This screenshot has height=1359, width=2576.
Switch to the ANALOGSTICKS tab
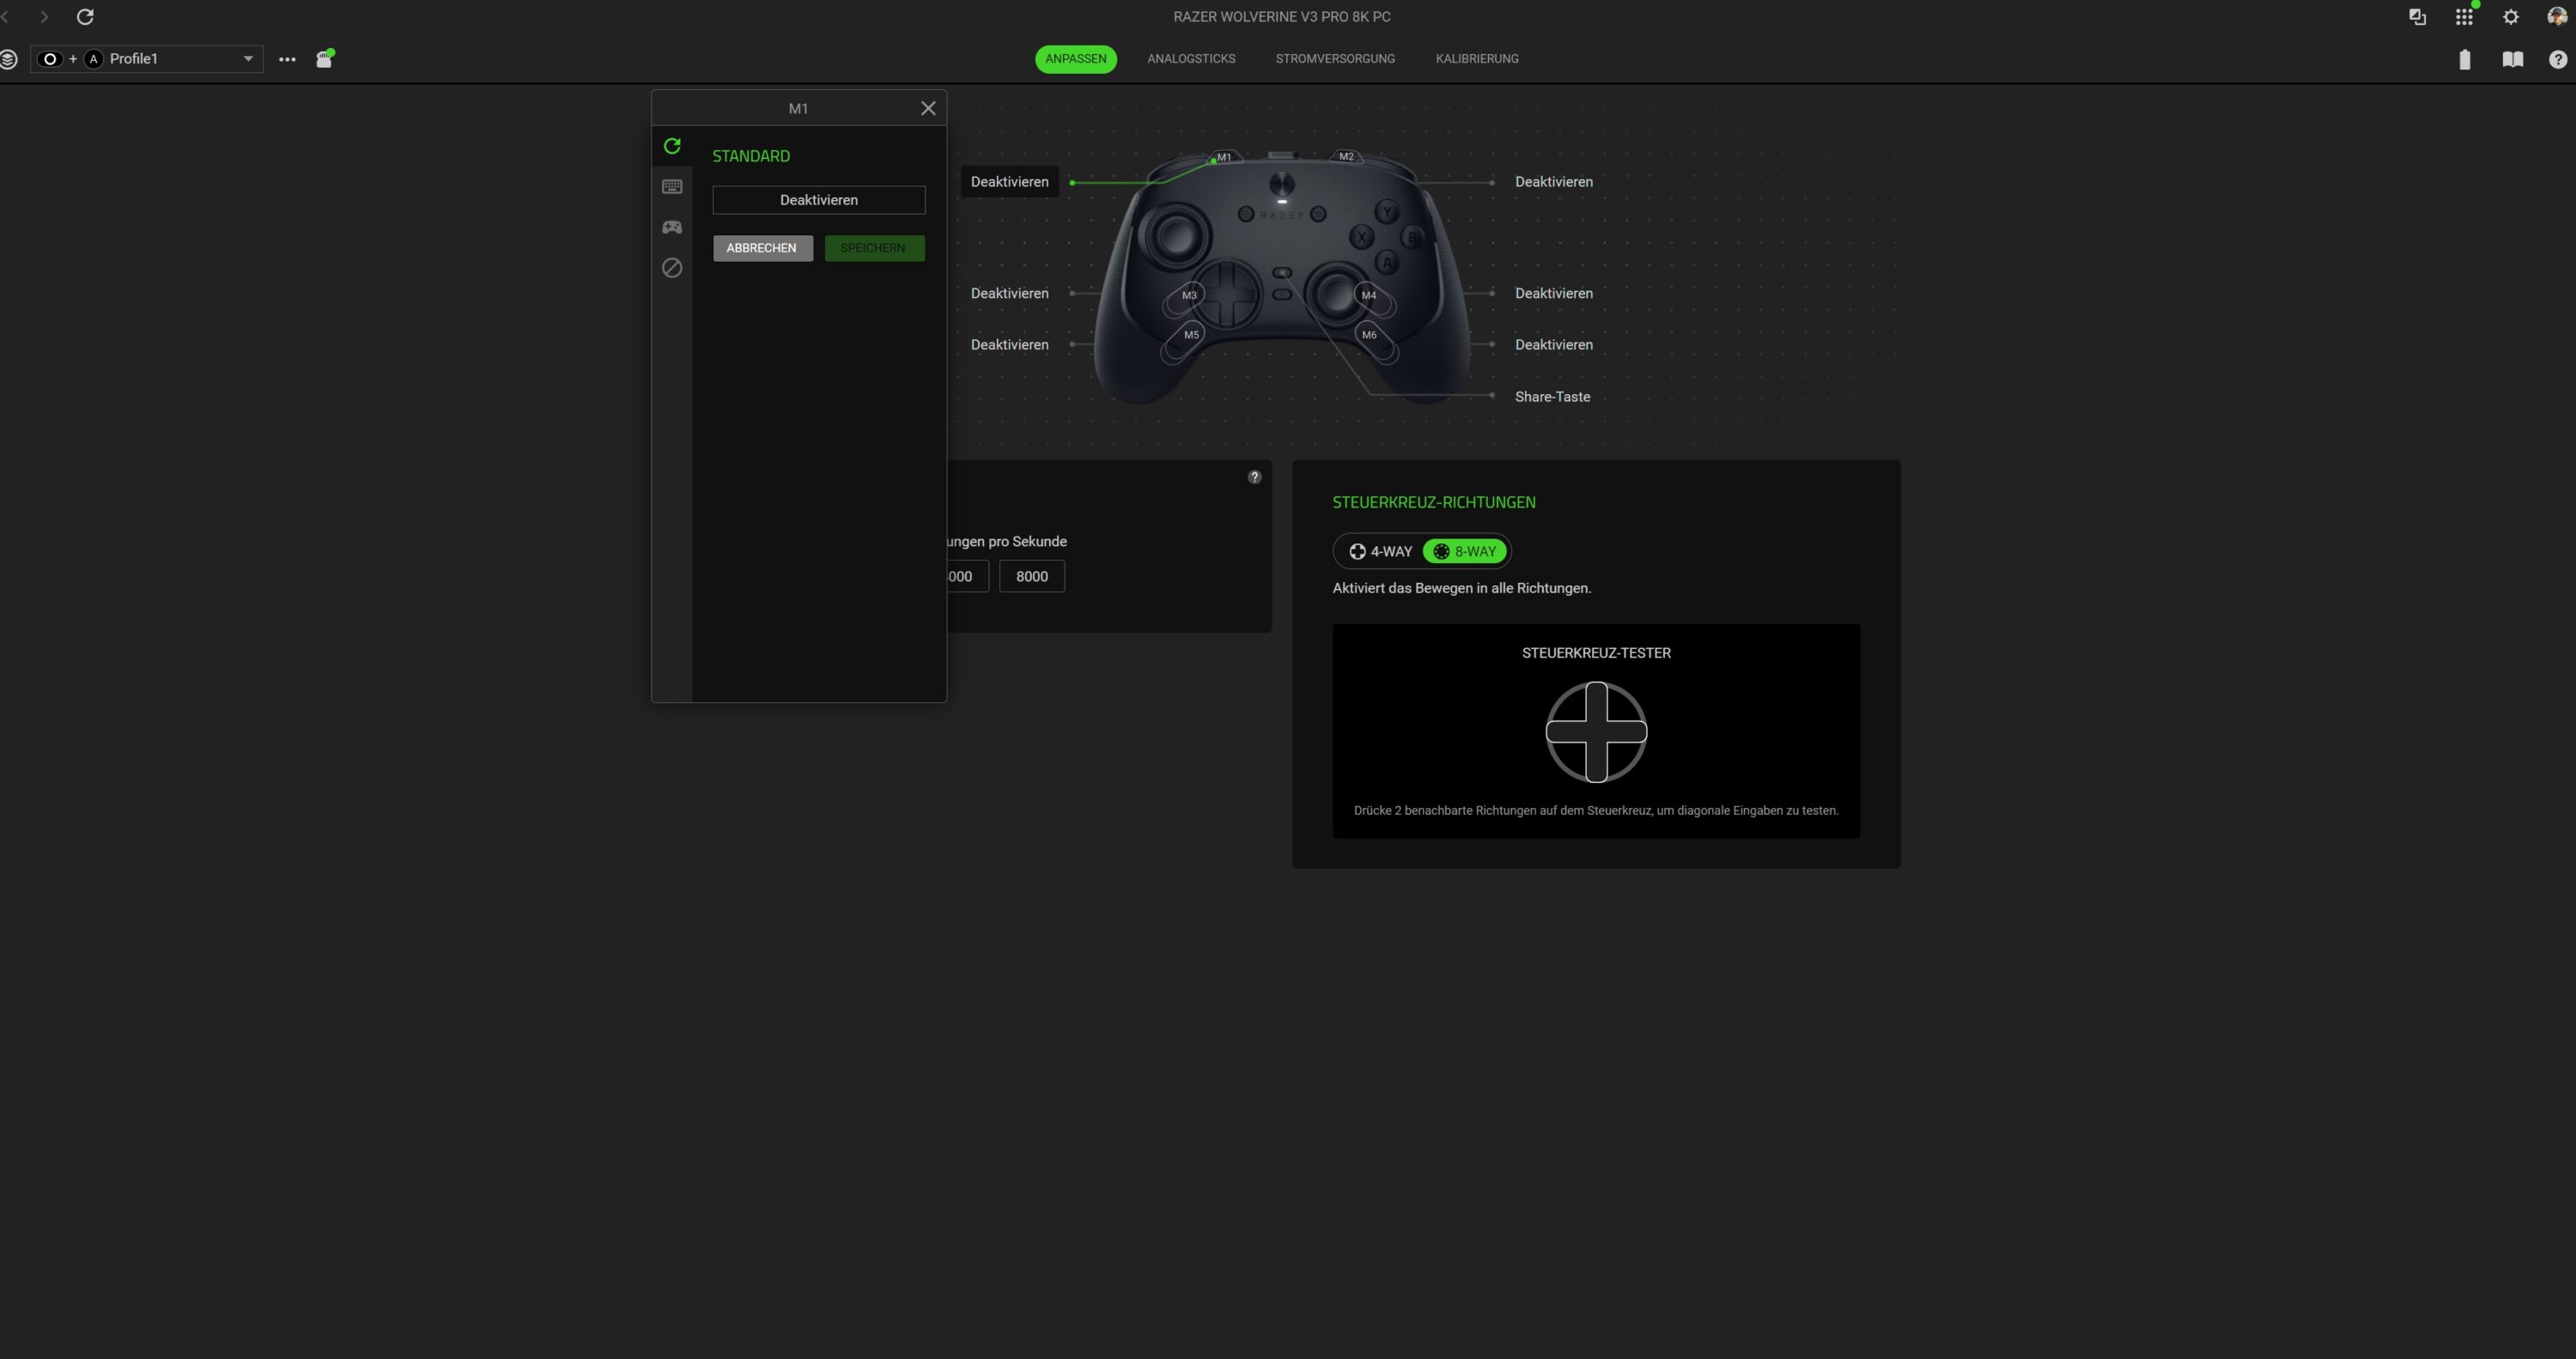click(x=1190, y=59)
